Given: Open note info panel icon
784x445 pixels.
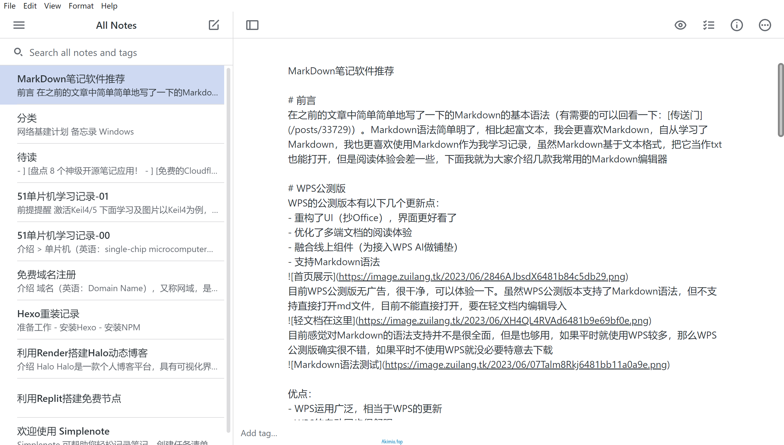Looking at the screenshot, I should (x=737, y=25).
